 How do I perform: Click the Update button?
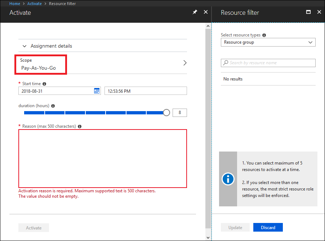235,228
